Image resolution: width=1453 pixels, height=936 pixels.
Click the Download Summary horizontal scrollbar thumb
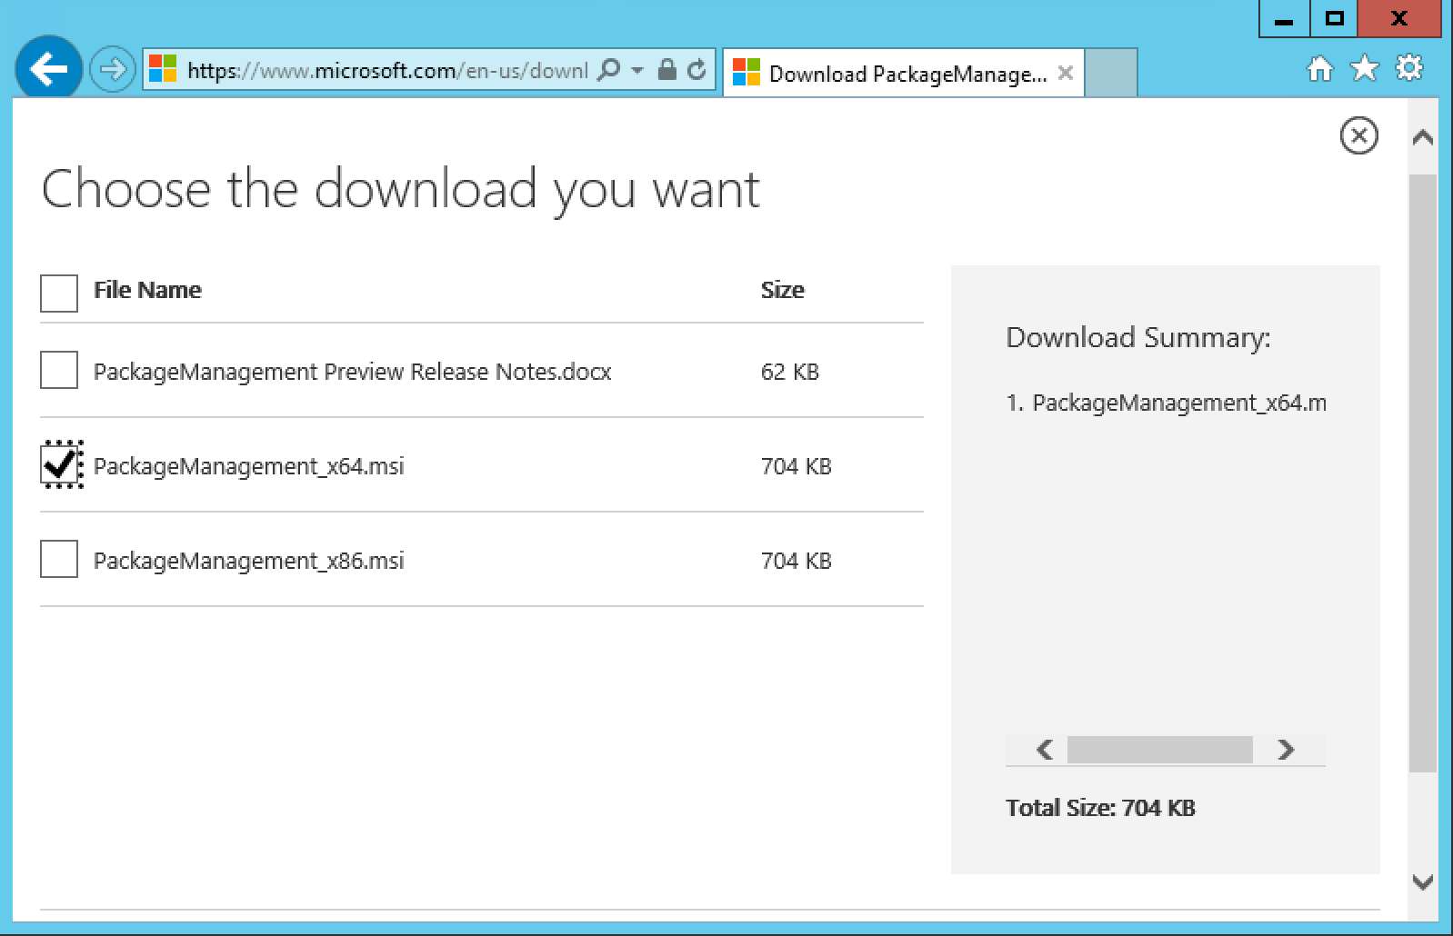[1159, 750]
